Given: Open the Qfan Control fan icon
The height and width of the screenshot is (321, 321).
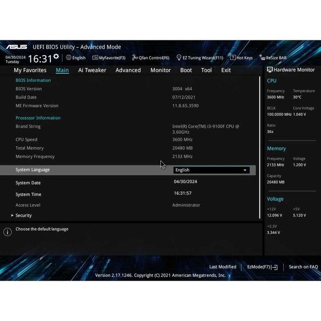Looking at the screenshot, I should 135,57.
